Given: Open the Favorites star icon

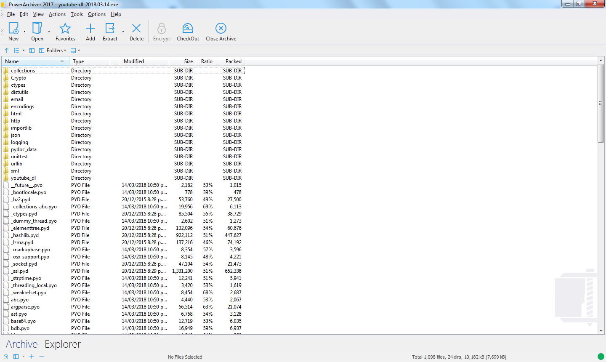Looking at the screenshot, I should [65, 28].
